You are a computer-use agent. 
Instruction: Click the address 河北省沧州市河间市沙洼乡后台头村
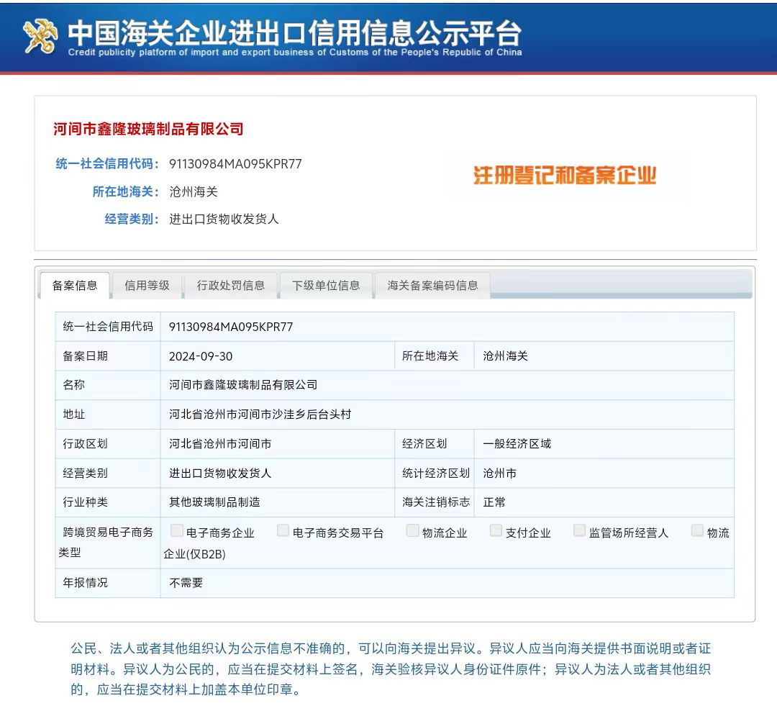point(260,415)
